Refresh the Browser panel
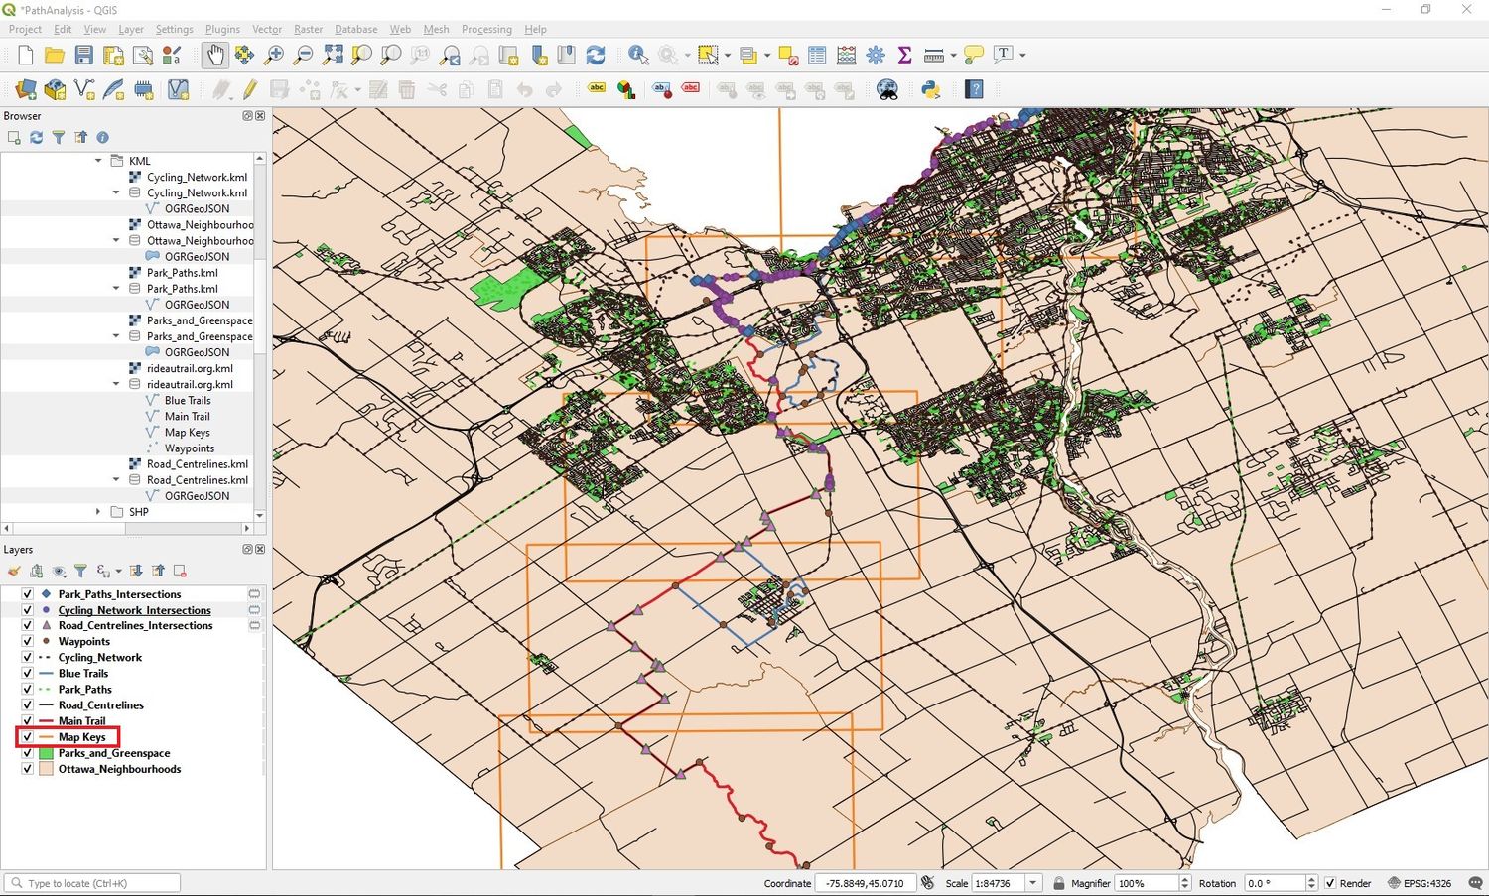The height and width of the screenshot is (896, 1489). pyautogui.click(x=36, y=137)
